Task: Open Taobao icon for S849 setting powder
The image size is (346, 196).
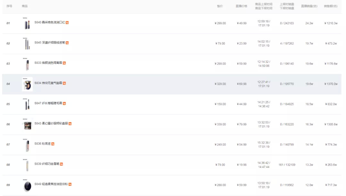Action: 70,184
